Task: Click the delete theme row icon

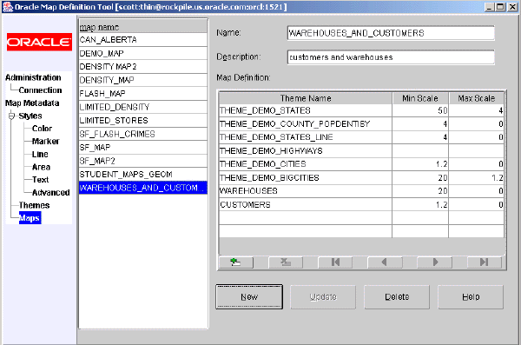Action: [286, 262]
